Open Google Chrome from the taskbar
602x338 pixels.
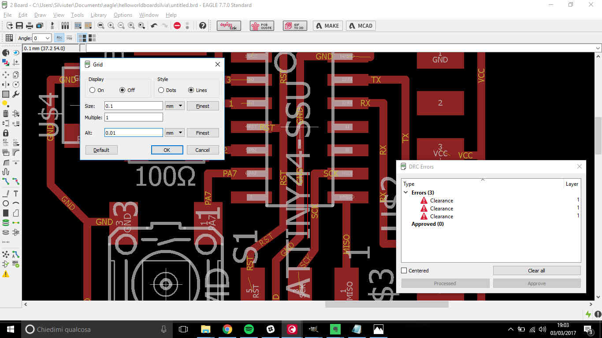pos(227,329)
